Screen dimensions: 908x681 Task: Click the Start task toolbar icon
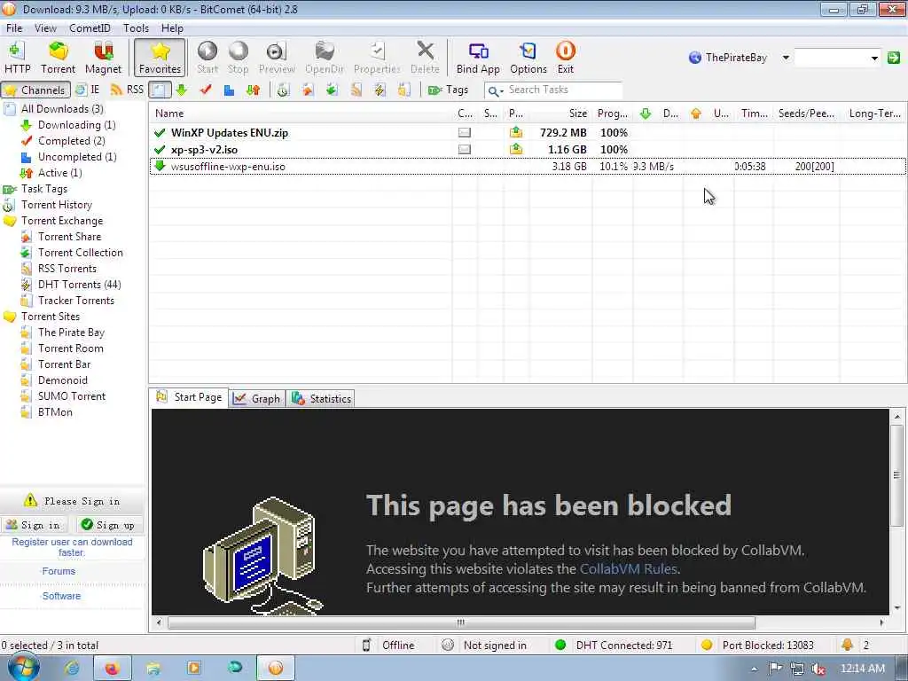207,58
